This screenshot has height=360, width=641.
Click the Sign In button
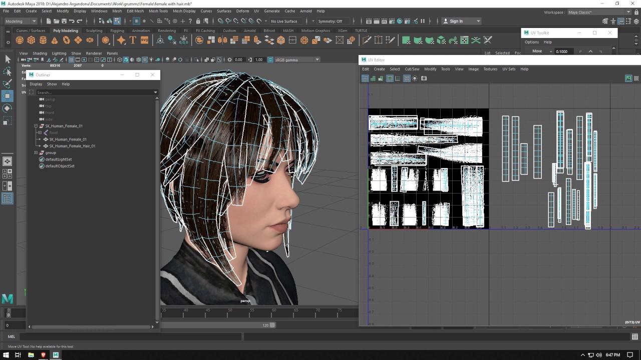pos(456,21)
